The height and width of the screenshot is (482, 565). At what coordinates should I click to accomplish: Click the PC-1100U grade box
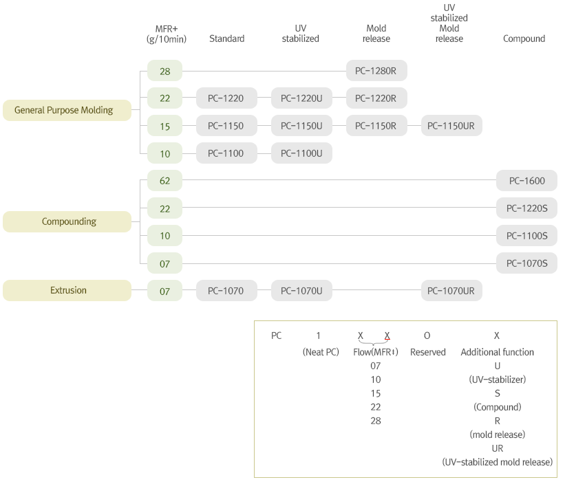tap(301, 153)
